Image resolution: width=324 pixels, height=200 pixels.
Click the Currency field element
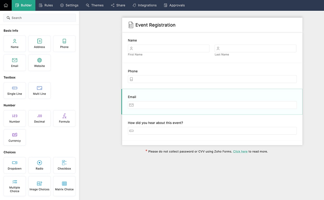(15, 137)
